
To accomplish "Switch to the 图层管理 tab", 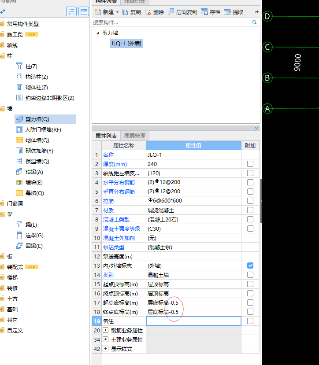I will (135, 136).
